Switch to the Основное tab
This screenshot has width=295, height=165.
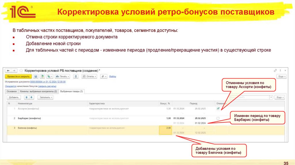point(12,91)
